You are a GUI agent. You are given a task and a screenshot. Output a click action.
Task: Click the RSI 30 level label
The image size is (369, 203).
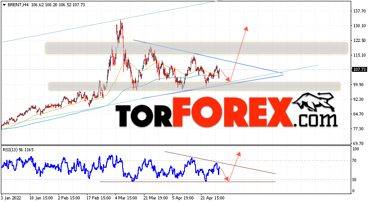(x=354, y=180)
